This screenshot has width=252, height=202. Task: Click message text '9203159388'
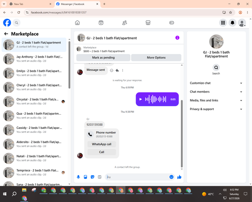point(94,125)
